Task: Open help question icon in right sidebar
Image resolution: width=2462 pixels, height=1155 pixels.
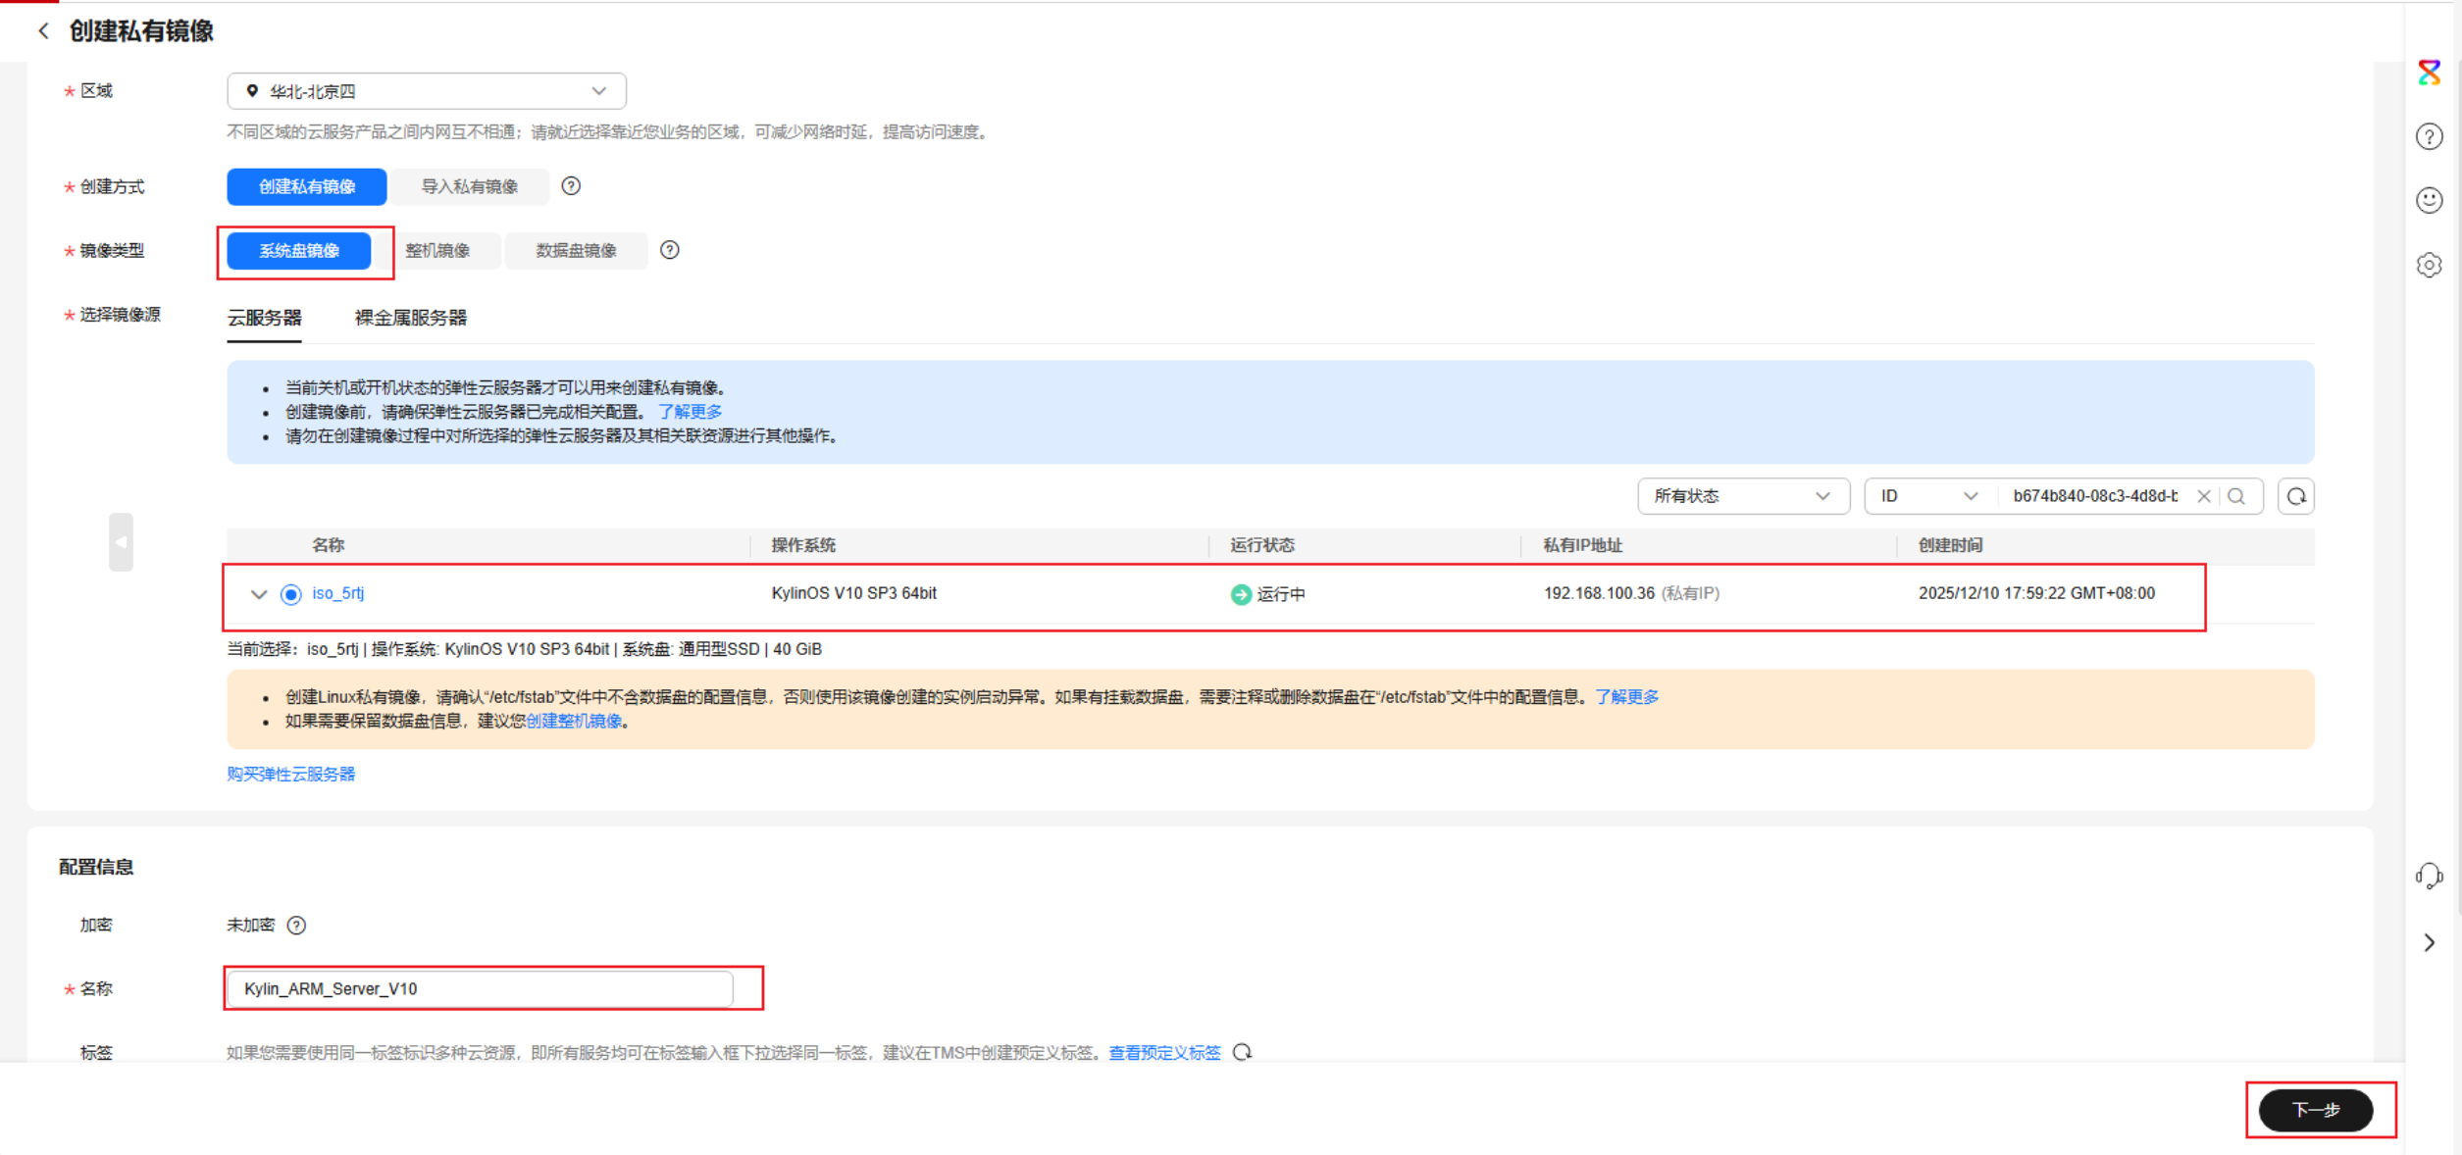Action: tap(2429, 136)
